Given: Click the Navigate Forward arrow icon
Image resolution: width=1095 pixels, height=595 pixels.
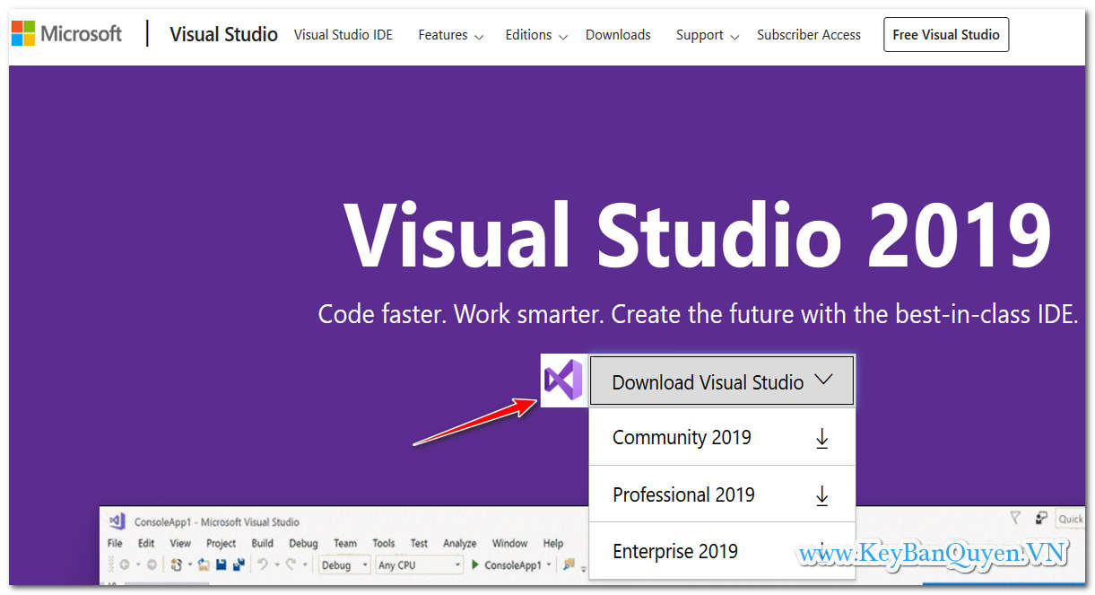Looking at the screenshot, I should click(x=150, y=564).
